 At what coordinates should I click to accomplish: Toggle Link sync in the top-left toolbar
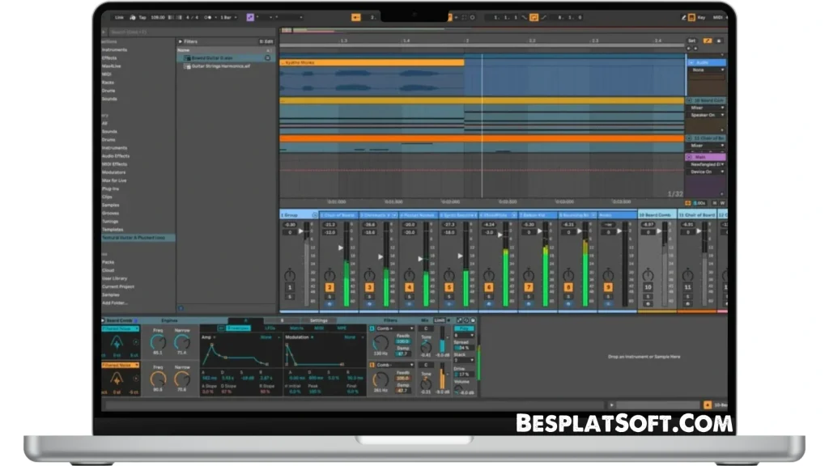click(120, 16)
